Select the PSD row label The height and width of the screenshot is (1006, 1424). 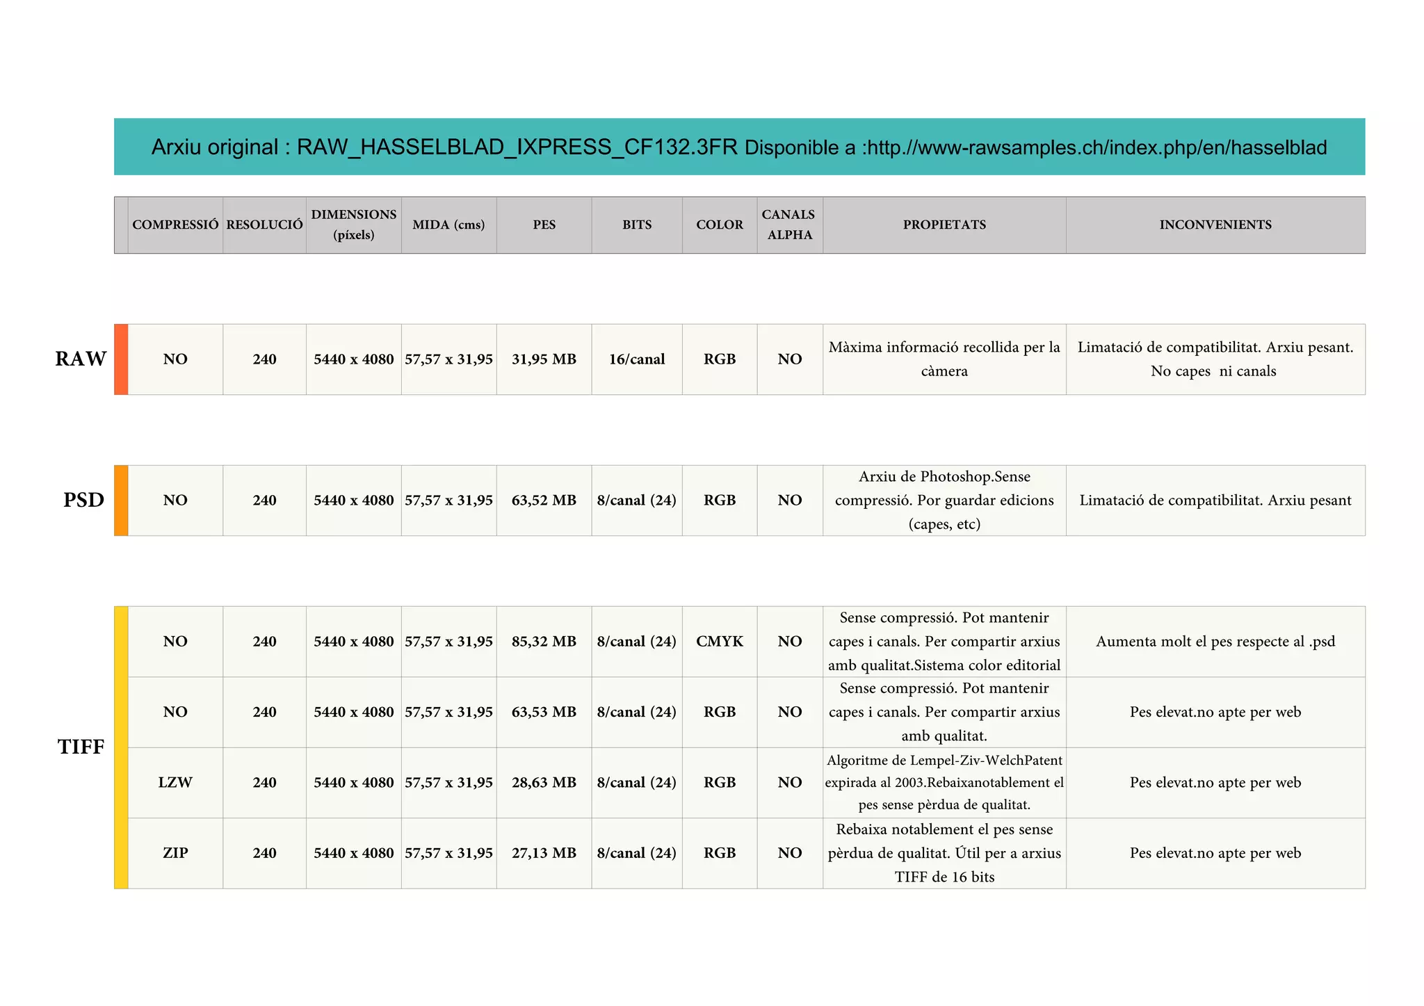click(x=83, y=501)
